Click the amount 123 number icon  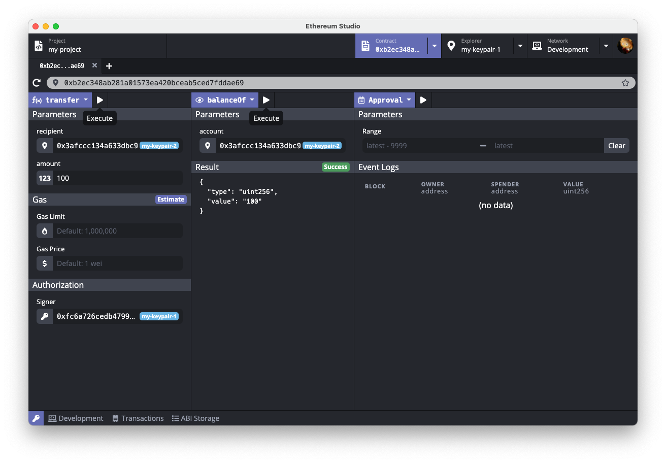pyautogui.click(x=45, y=178)
